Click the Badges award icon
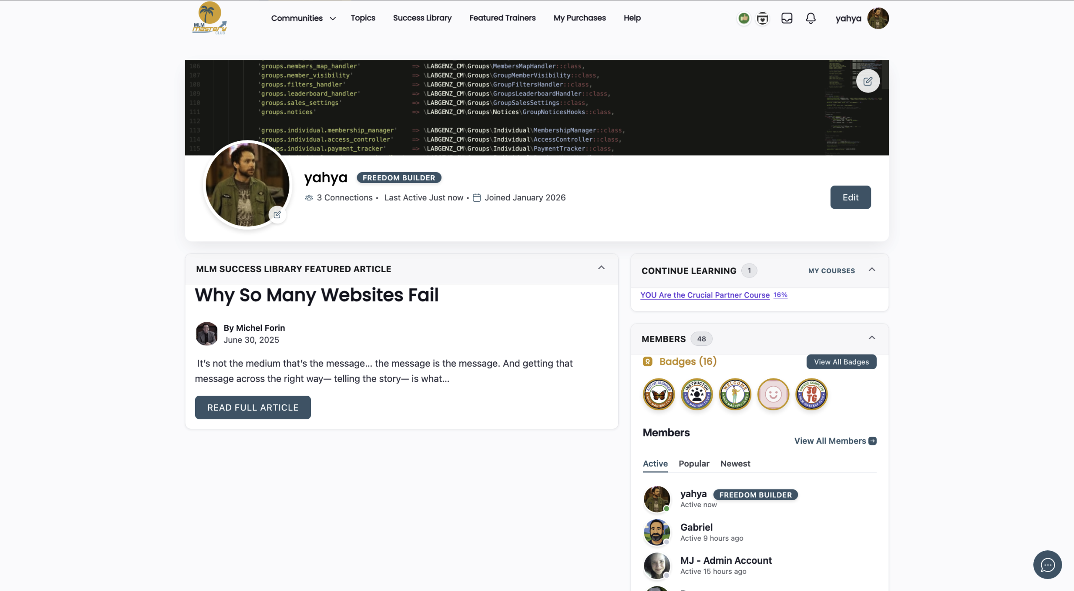 (x=647, y=362)
